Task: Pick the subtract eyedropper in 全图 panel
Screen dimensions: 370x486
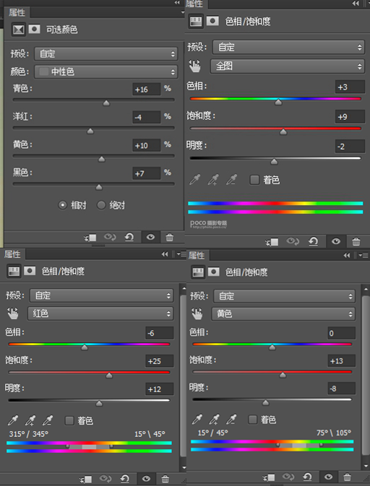Action: [x=232, y=180]
